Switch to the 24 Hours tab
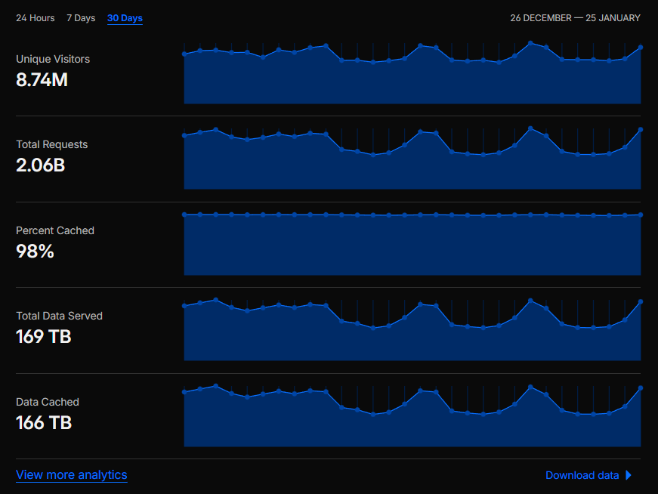658x494 pixels. [36, 18]
